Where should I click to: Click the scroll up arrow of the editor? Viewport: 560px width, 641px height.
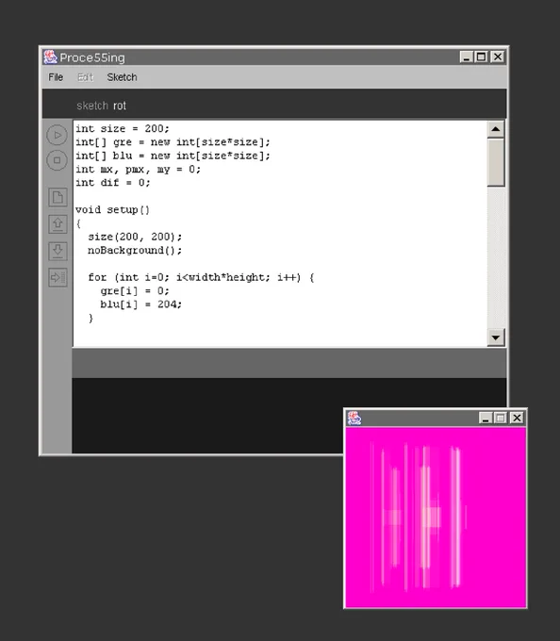click(x=496, y=129)
